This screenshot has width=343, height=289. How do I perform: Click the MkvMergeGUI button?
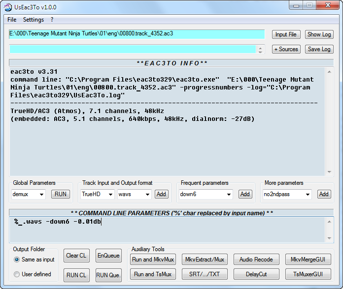(308, 260)
